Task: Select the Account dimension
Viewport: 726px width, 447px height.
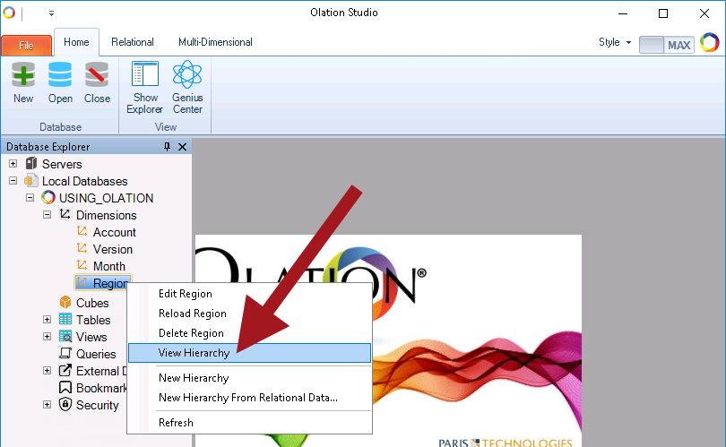Action: (x=114, y=232)
